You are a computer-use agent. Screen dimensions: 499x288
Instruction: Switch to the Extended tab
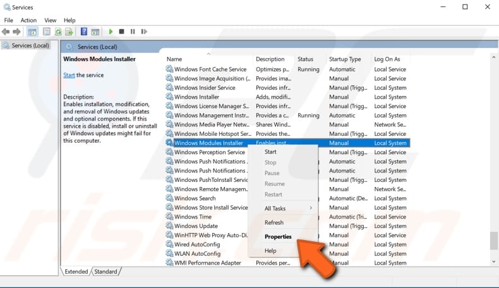click(76, 272)
